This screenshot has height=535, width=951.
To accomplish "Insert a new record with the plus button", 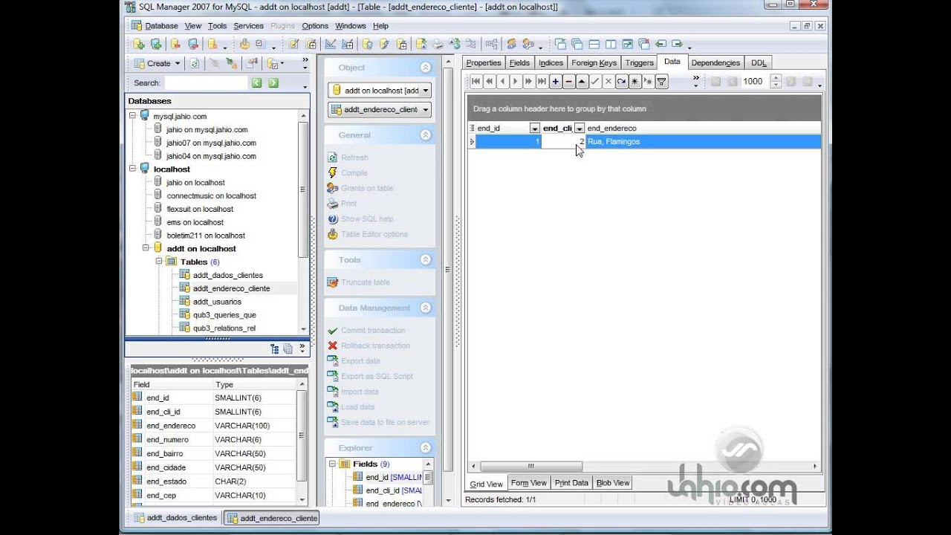I will [x=555, y=82].
